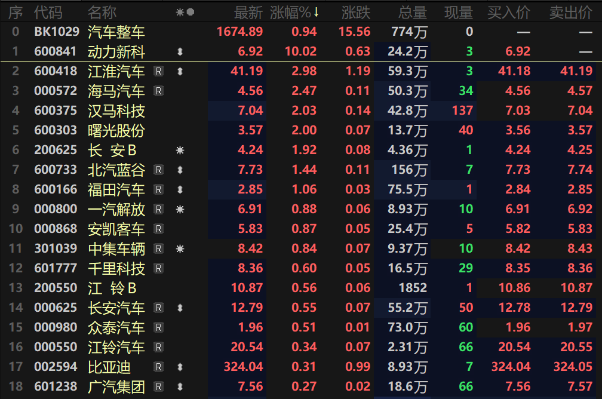Sort the list by 最新 column header
The width and height of the screenshot is (602, 399).
(248, 12)
